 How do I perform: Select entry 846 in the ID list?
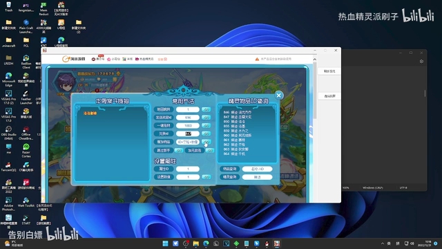[238, 112]
